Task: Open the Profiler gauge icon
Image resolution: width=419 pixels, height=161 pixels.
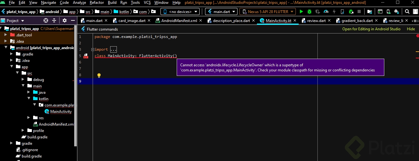Action: (326, 11)
